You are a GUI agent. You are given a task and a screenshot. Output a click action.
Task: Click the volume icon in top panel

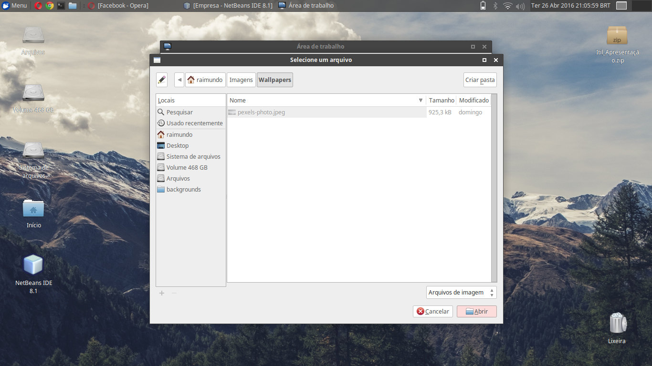pos(520,6)
